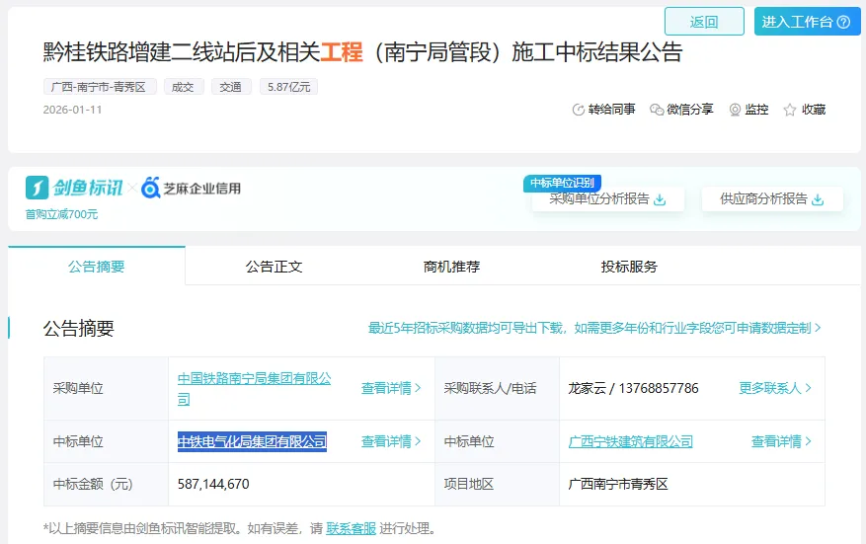Switch to the 公告正文 tab
Screen dimensions: 866x544
click(x=274, y=267)
